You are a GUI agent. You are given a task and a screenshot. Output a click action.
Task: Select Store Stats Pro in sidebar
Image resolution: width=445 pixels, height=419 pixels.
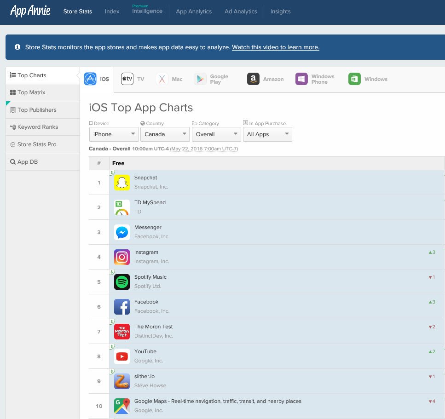point(43,144)
